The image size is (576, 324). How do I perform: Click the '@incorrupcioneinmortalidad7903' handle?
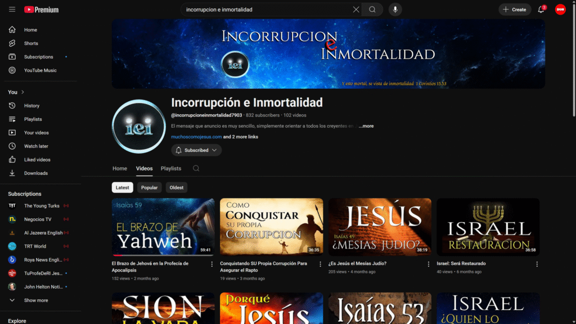(206, 115)
